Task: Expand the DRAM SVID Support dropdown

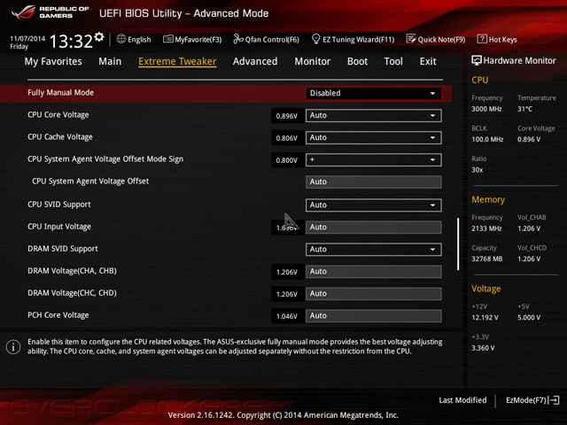Action: (374, 250)
